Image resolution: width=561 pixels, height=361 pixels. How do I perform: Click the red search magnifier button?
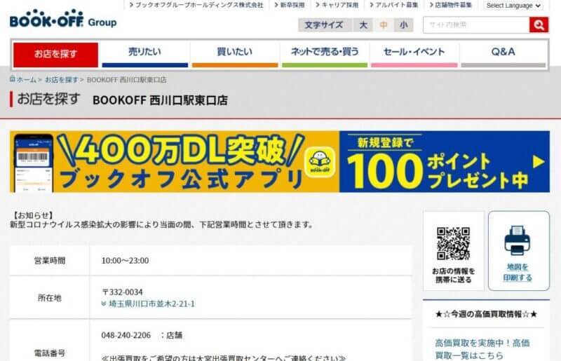(539, 25)
